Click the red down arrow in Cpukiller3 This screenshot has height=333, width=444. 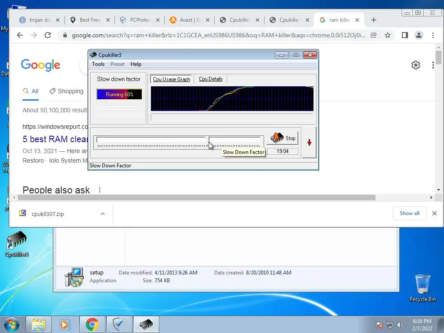(309, 142)
